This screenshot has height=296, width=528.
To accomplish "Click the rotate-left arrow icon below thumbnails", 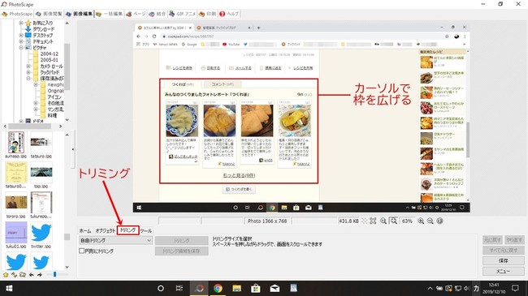I will pyautogui.click(x=32, y=274).
